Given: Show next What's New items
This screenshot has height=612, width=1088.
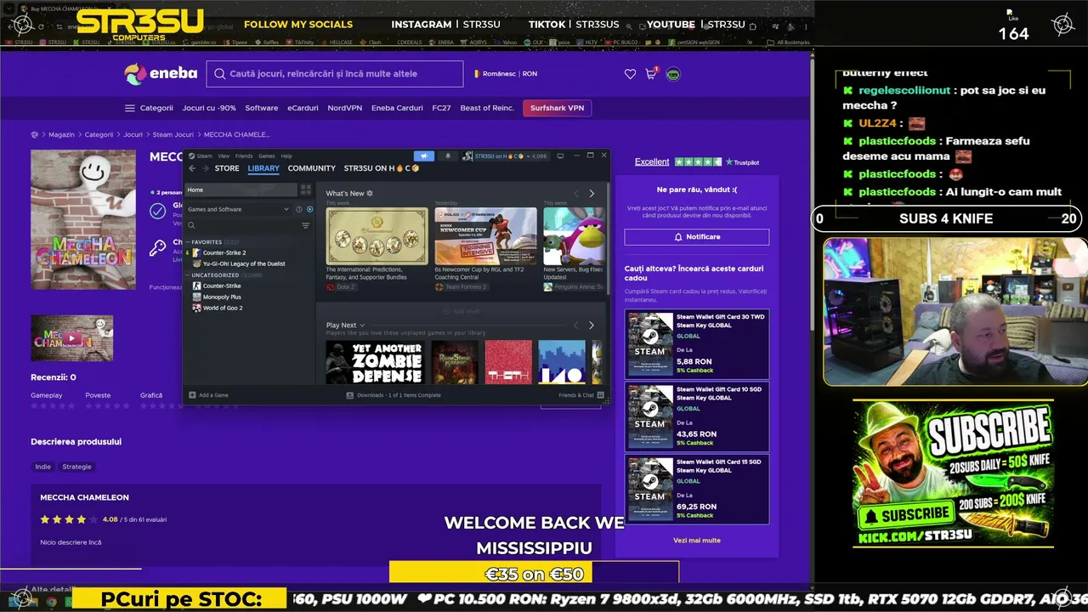Looking at the screenshot, I should coord(592,194).
